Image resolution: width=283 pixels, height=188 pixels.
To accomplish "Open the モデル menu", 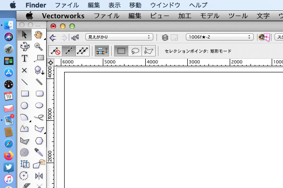I will (x=210, y=16).
